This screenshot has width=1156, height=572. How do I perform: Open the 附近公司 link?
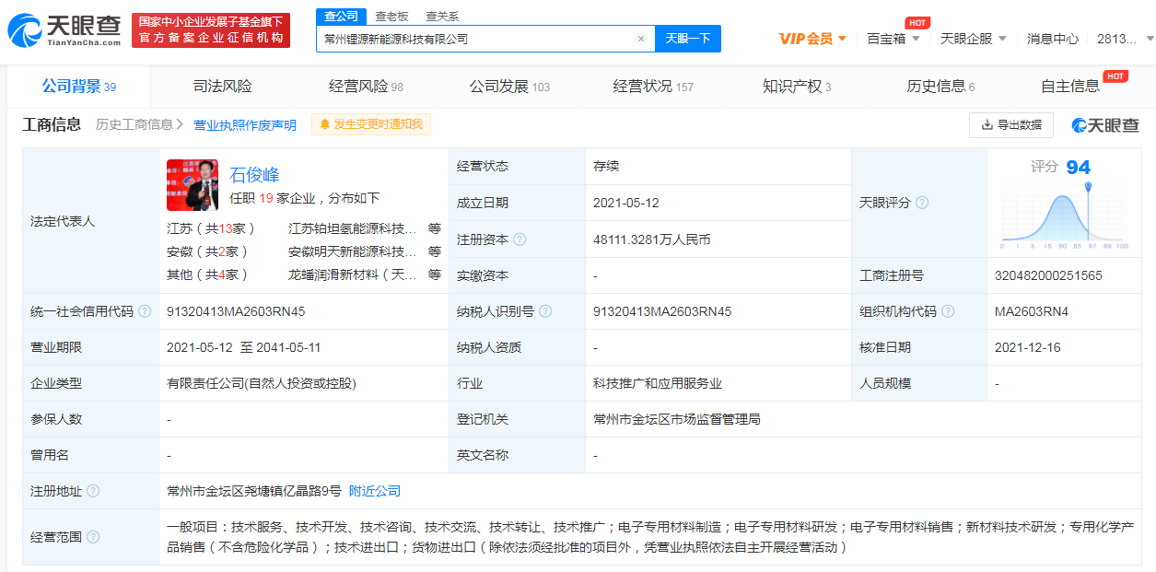(375, 491)
